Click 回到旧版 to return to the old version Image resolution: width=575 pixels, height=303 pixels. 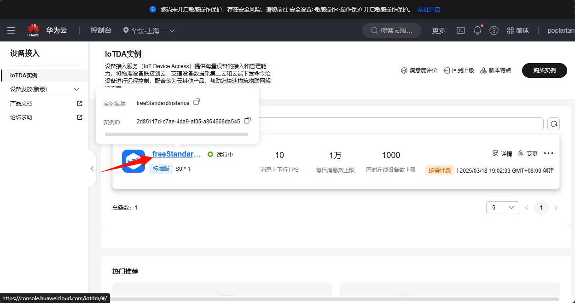tap(459, 70)
